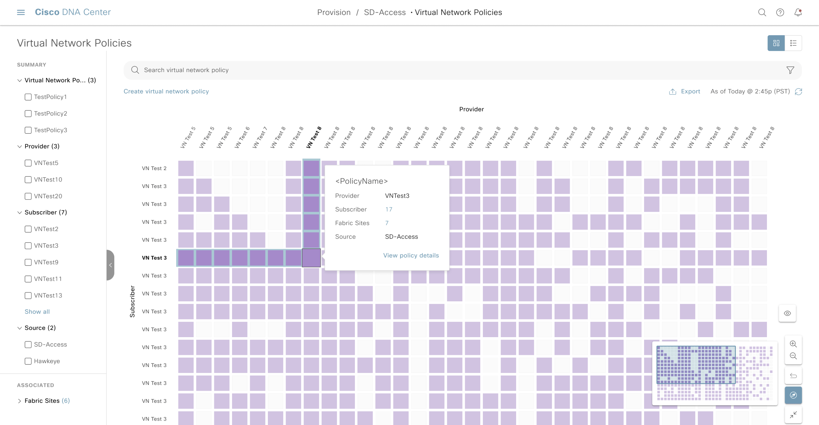Click first purple cell in VN Test 2 row
Viewport: 819px width, 425px height.
(x=186, y=168)
